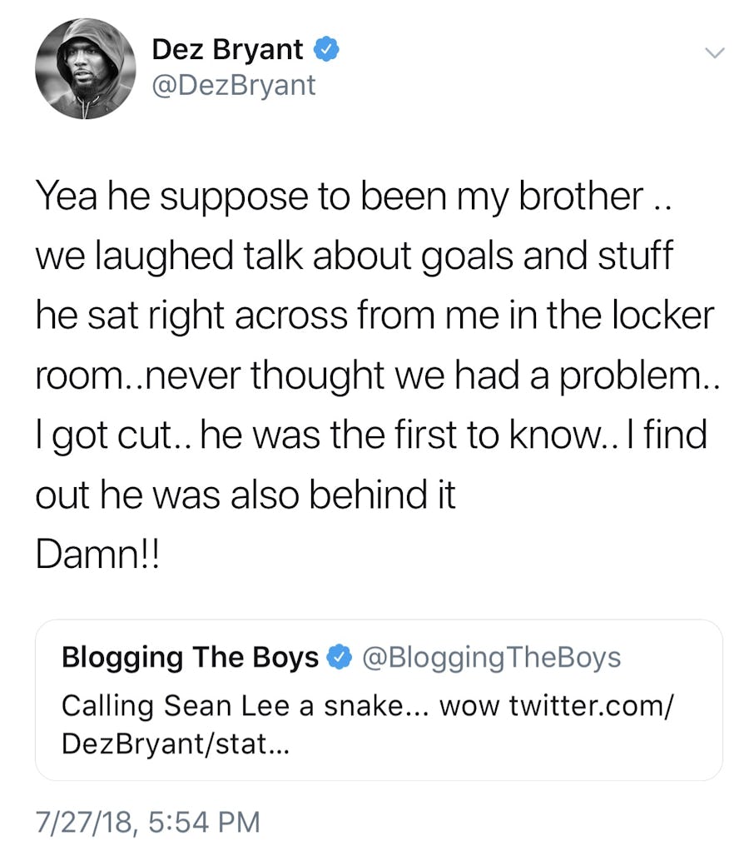Click verified badge next to Blogging The Boys

tap(337, 658)
